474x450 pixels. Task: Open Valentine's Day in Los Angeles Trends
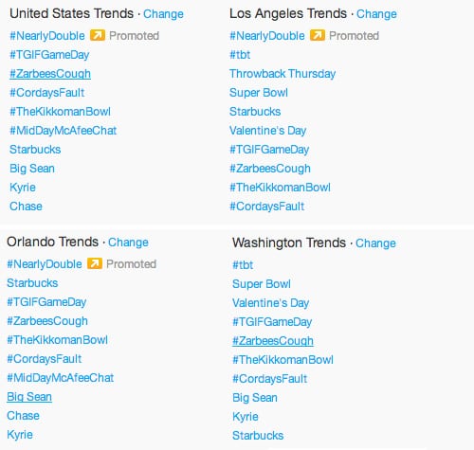click(268, 131)
